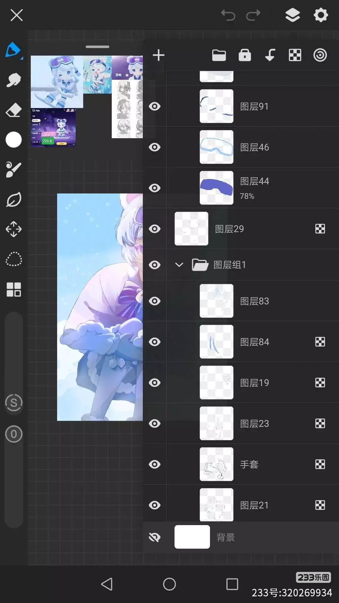Open Android recent apps
Screen dimensions: 339x603
point(232,584)
